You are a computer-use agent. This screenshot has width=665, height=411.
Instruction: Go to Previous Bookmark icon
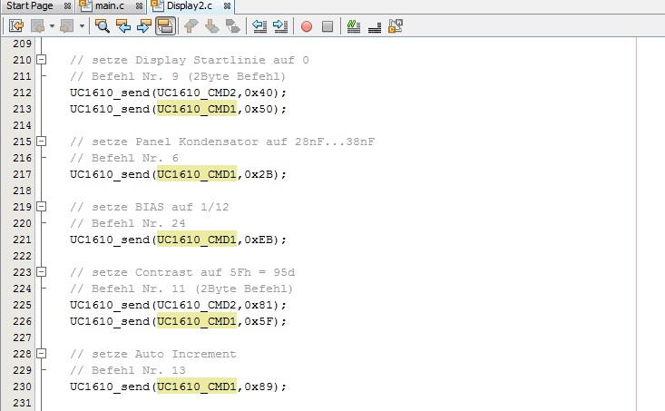[x=191, y=26]
